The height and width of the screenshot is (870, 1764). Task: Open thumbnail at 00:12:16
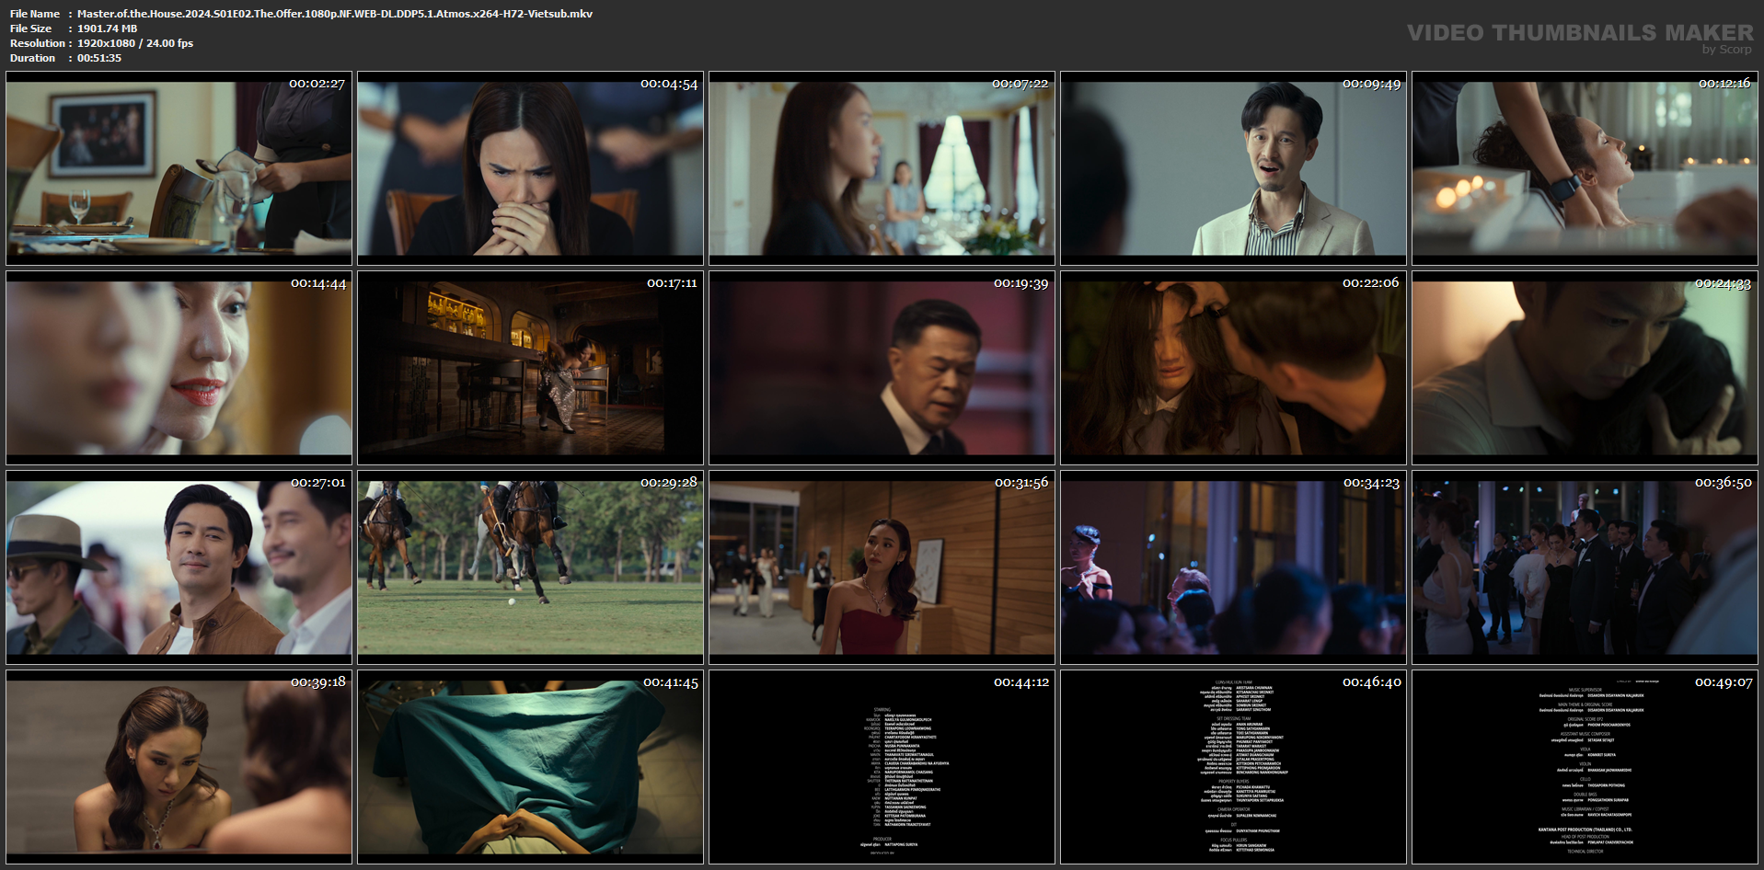click(x=1585, y=168)
